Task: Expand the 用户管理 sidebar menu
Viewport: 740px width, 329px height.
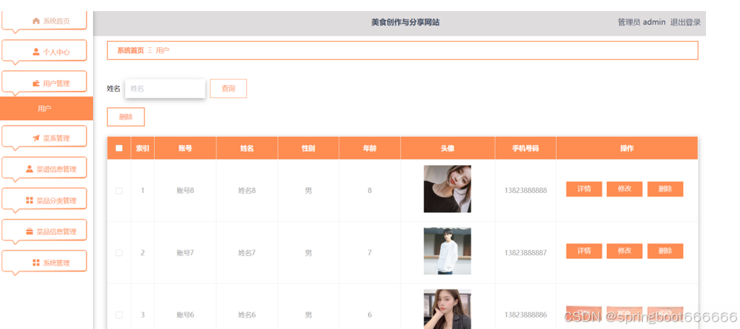Action: click(44, 82)
